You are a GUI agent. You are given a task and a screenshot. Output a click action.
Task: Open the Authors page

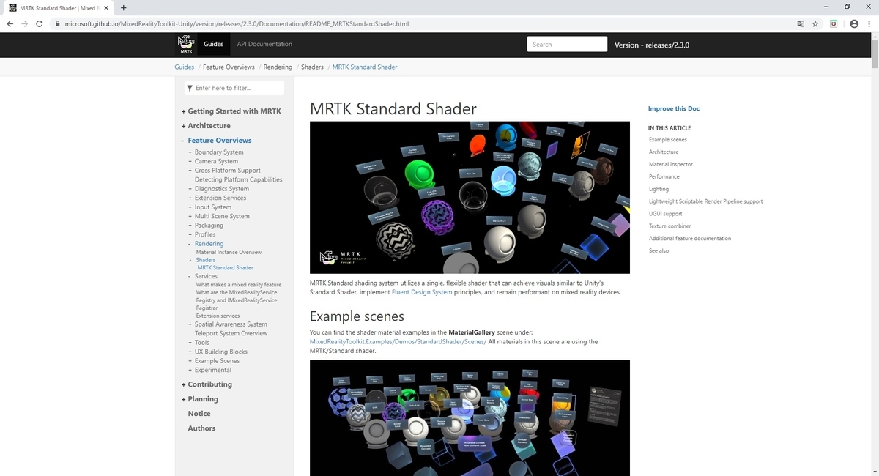click(201, 428)
